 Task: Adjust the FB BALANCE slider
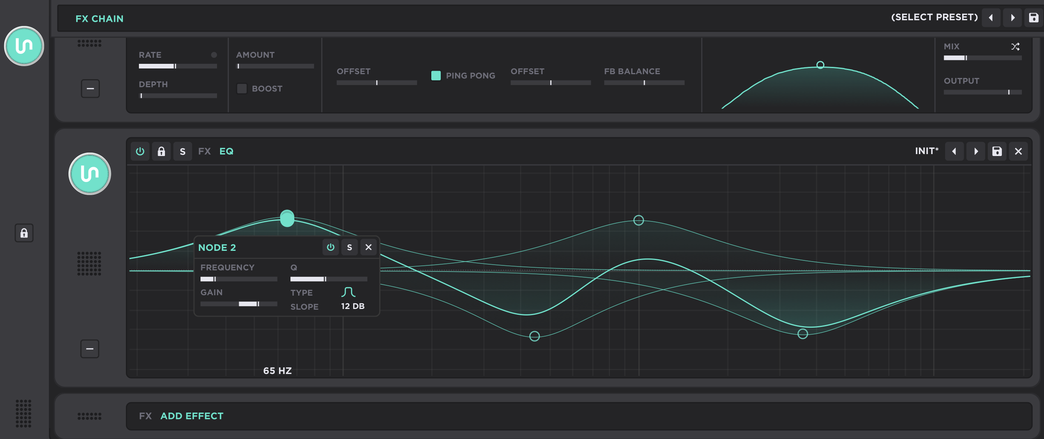(x=644, y=83)
